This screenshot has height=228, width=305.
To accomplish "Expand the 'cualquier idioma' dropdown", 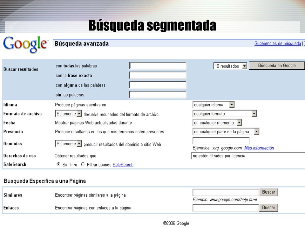I will point(213,105).
